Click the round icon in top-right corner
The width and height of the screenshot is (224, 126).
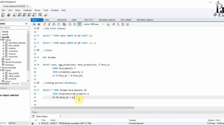(215, 15)
